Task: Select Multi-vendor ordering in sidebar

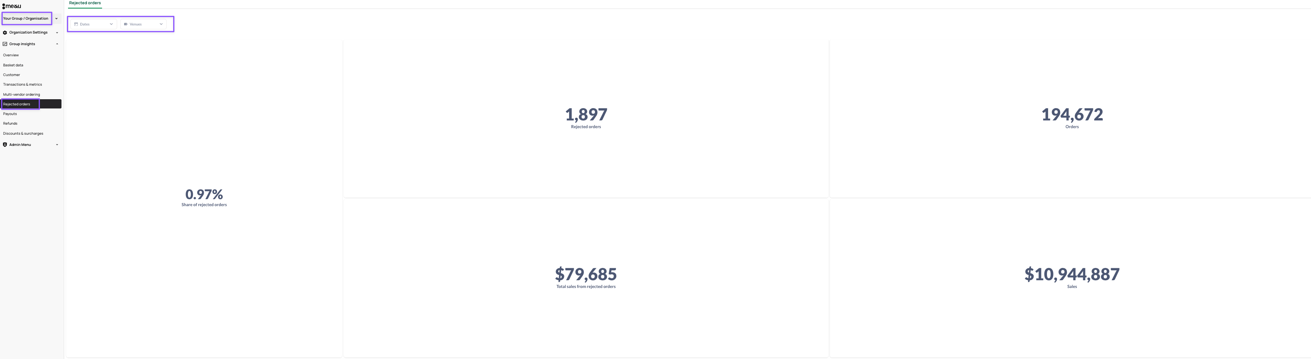Action: (x=21, y=95)
